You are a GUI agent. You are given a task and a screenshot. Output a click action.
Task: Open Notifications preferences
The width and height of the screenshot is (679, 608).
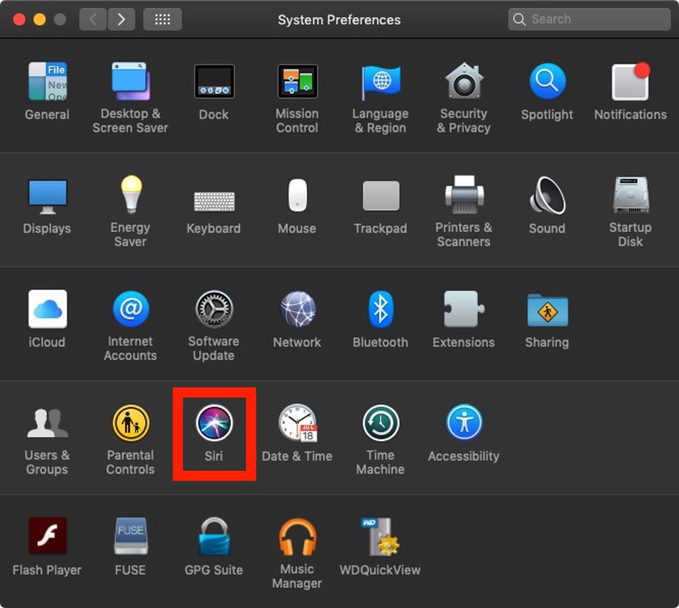[630, 82]
